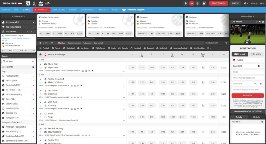This screenshot has width=266, height=144.
Task: Open the EN language selector
Action: click(262, 3)
